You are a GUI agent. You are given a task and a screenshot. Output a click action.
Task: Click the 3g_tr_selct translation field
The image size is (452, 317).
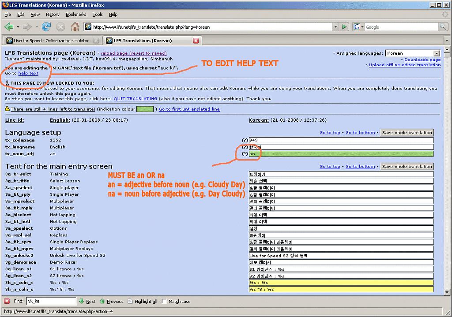click(x=341, y=174)
